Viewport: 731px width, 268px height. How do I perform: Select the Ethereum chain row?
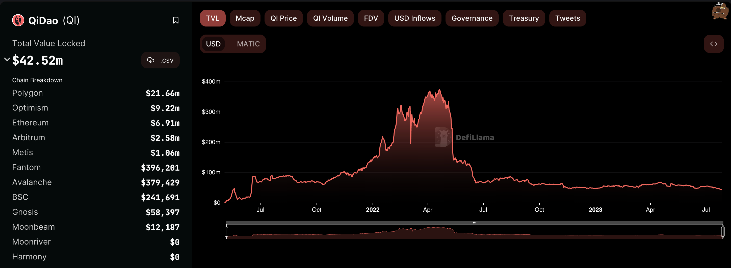96,123
